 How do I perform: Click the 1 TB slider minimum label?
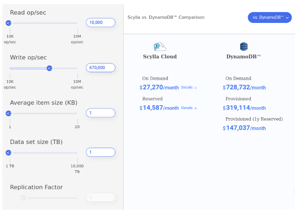point(10,166)
